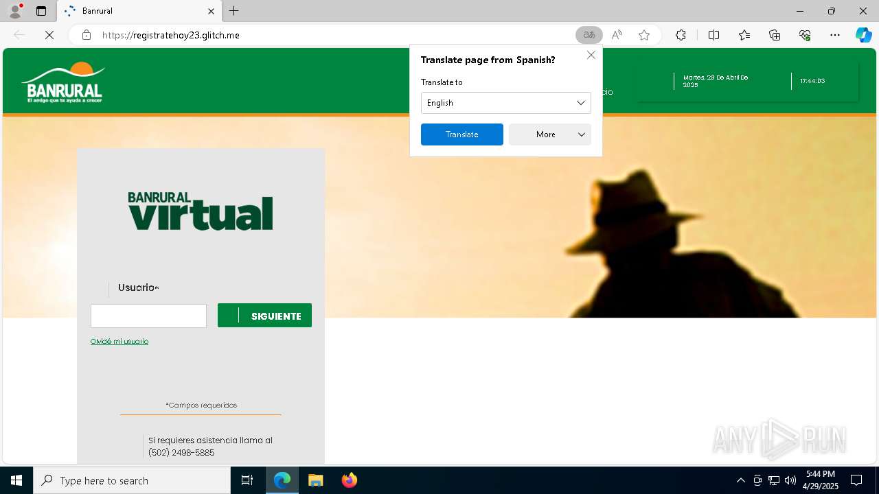The height and width of the screenshot is (494, 879).
Task: Open Collections icon
Action: [775, 35]
